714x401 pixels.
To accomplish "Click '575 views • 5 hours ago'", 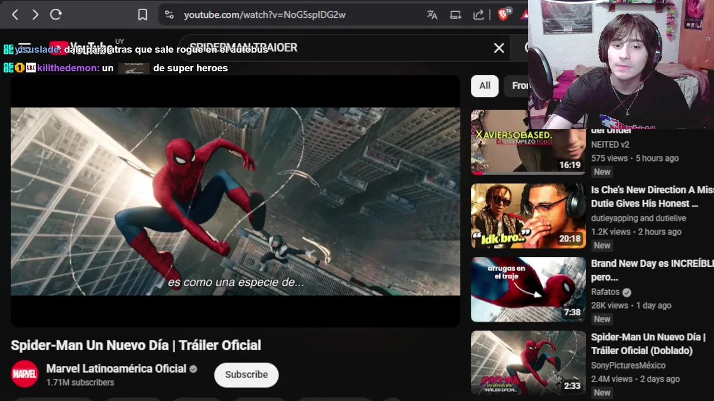I will tap(635, 158).
